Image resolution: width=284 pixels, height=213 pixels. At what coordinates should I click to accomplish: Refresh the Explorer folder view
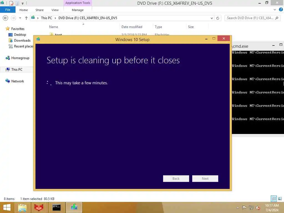[x=218, y=18]
